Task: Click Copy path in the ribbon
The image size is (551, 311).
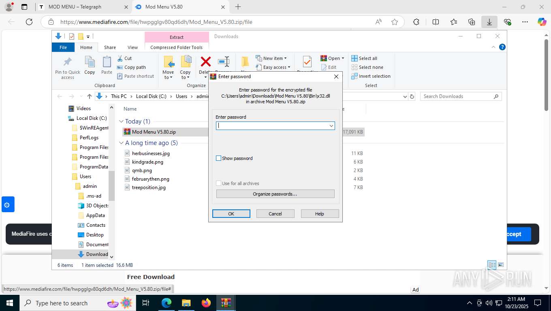Action: click(131, 67)
